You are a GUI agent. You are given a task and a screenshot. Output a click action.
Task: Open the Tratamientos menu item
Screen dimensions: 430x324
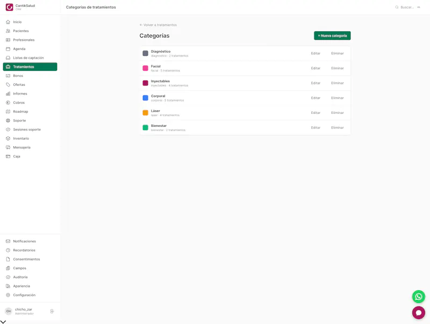pyautogui.click(x=30, y=67)
